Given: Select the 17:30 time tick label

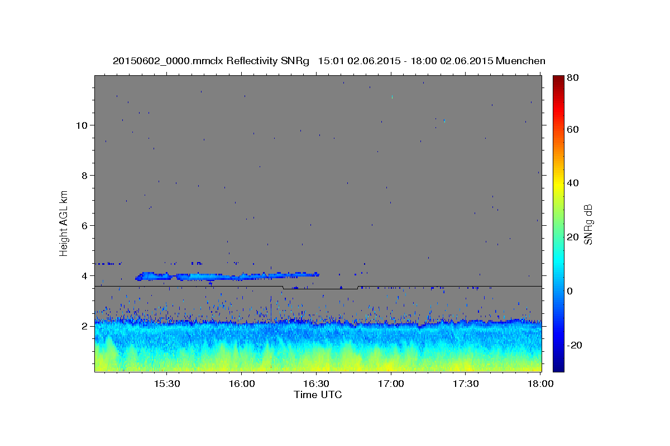Looking at the screenshot, I should (x=466, y=384).
